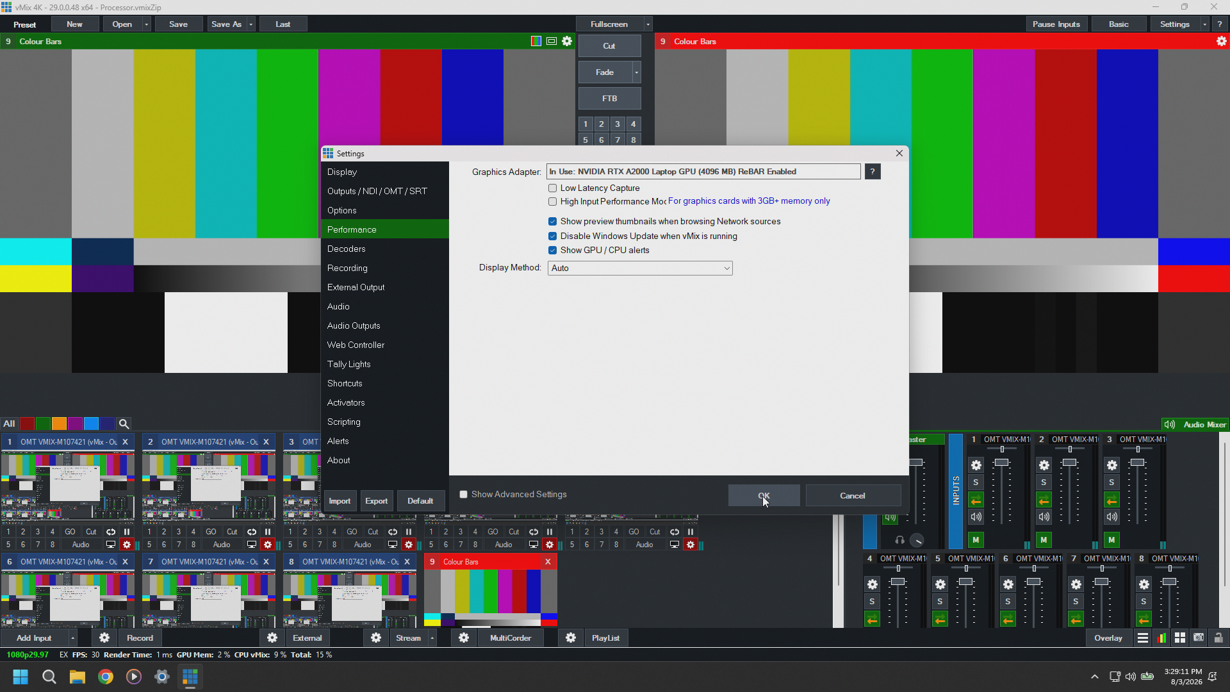
Task: Enable High Input Performance Mode checkbox
Action: [x=552, y=202]
